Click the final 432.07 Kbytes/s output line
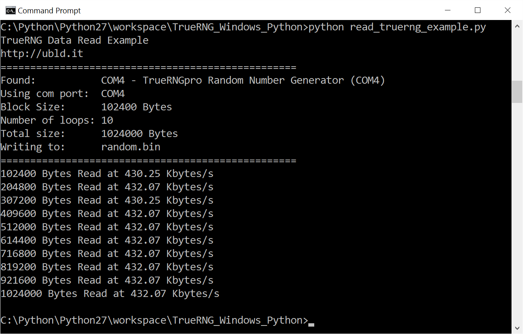The width and height of the screenshot is (523, 334). [x=110, y=293]
